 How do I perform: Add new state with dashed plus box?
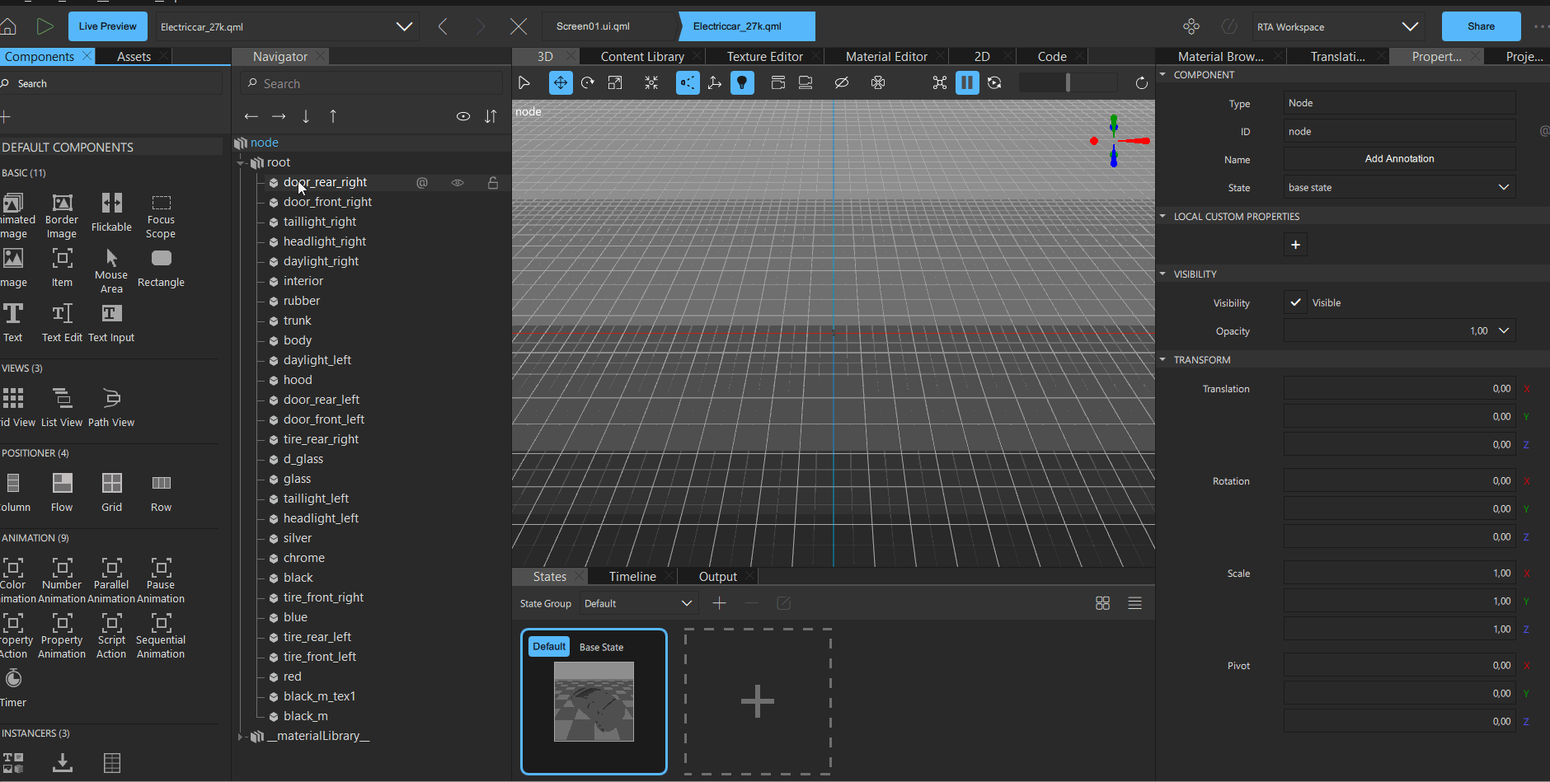(x=758, y=701)
